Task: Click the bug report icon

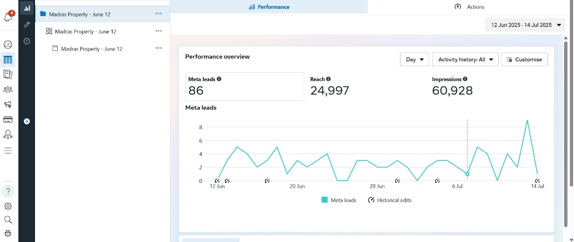Action: 8,233
